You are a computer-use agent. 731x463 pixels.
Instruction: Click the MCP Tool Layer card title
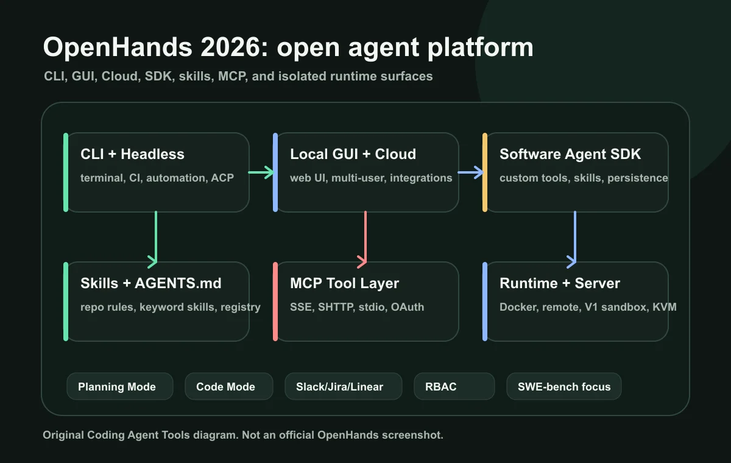344,283
